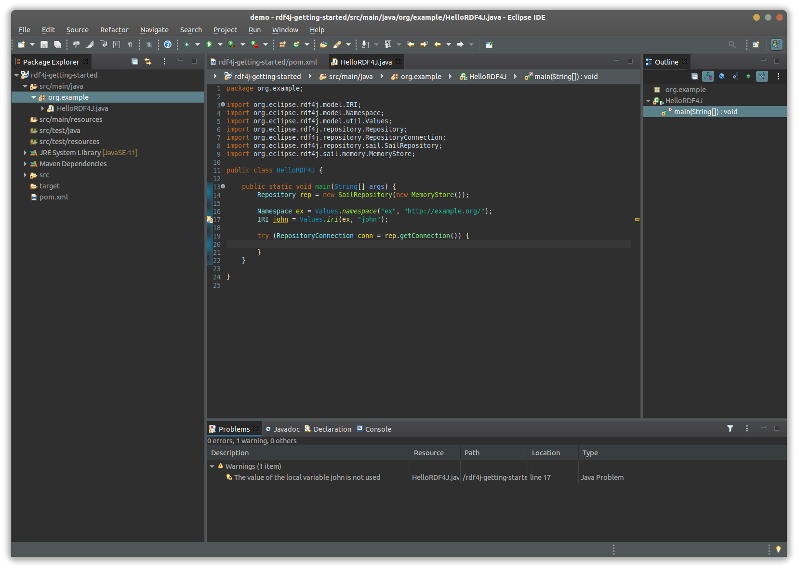Open the Debug button dropdown arrow
This screenshot has width=798, height=569.
(198, 45)
